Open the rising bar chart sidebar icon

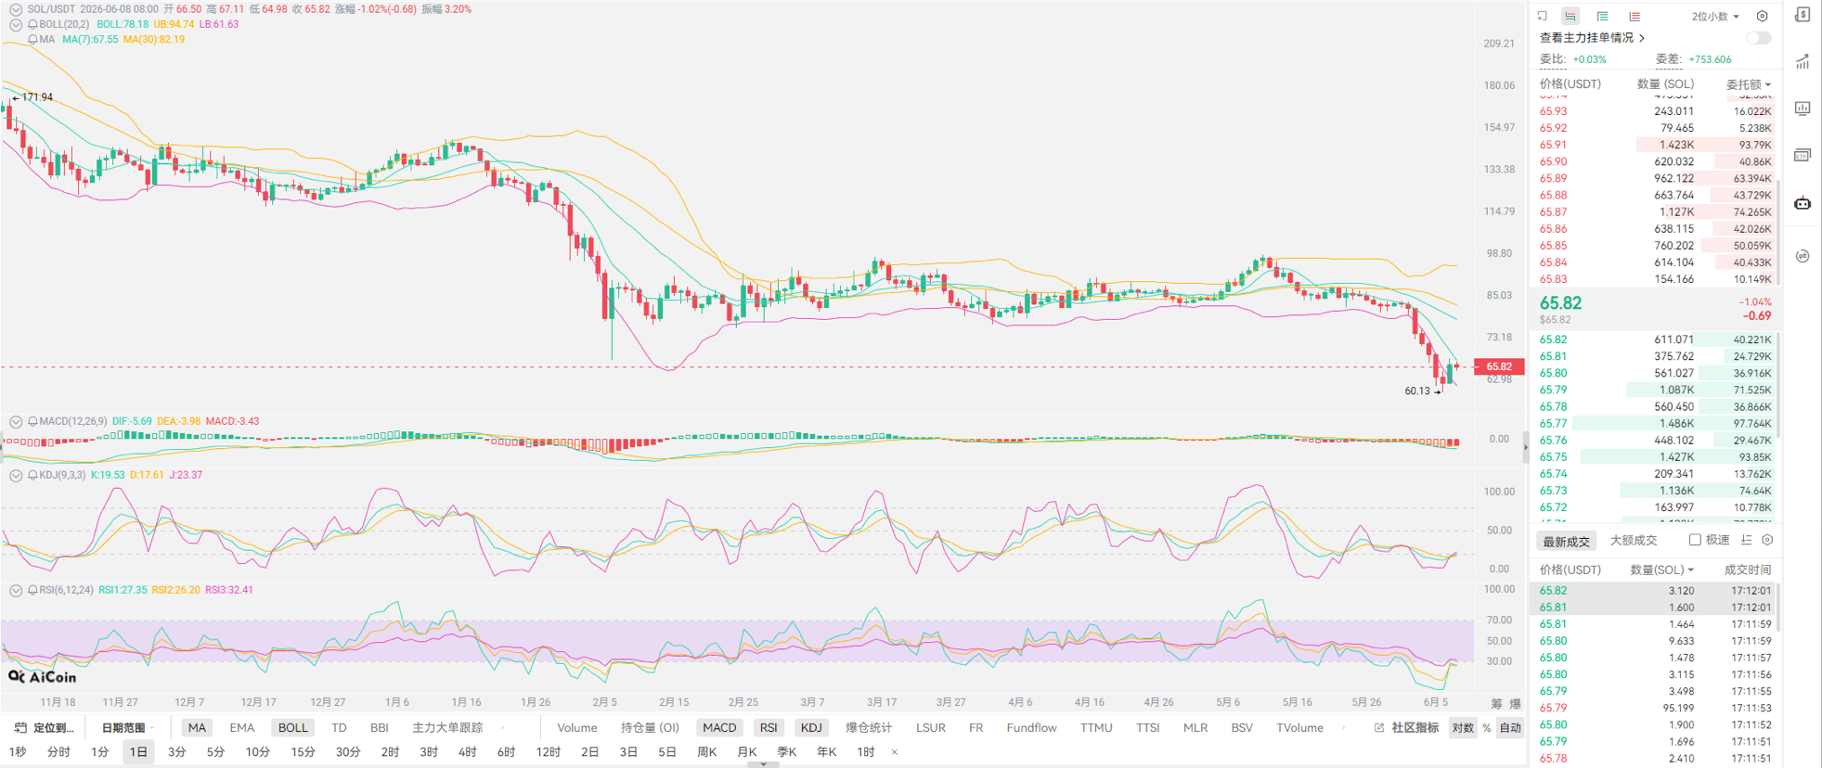pyautogui.click(x=1803, y=61)
